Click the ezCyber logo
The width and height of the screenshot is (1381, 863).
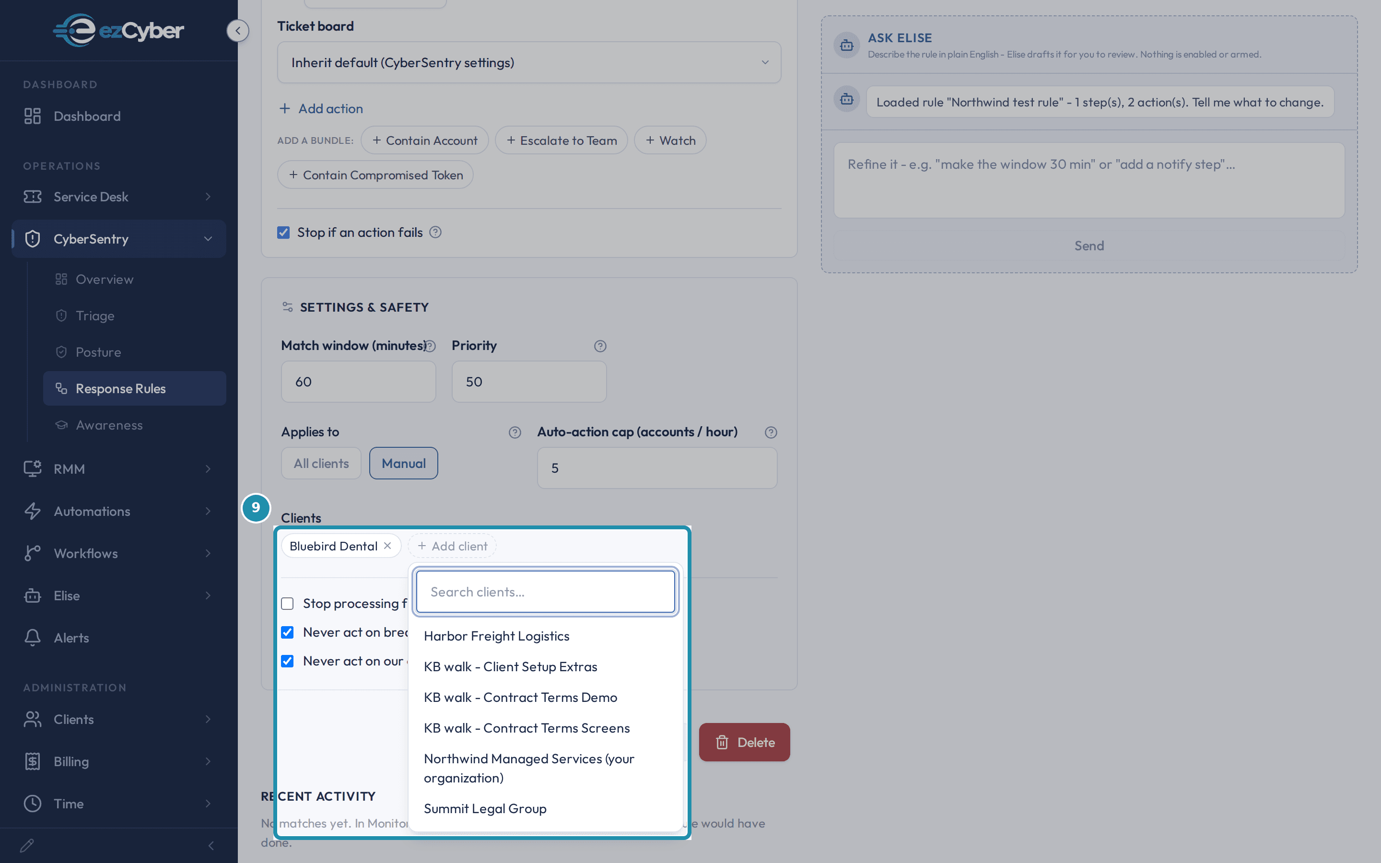coord(119,30)
